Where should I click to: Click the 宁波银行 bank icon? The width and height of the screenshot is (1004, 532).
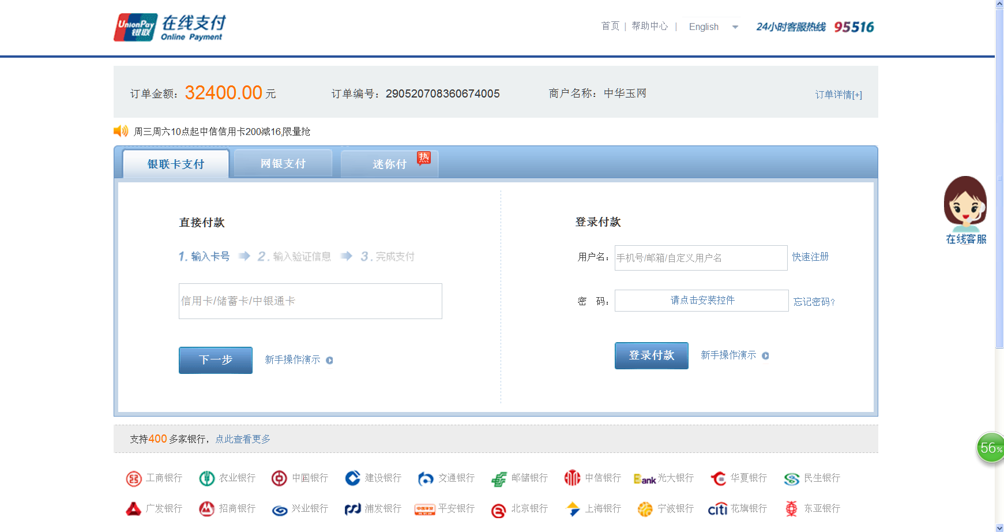point(645,509)
